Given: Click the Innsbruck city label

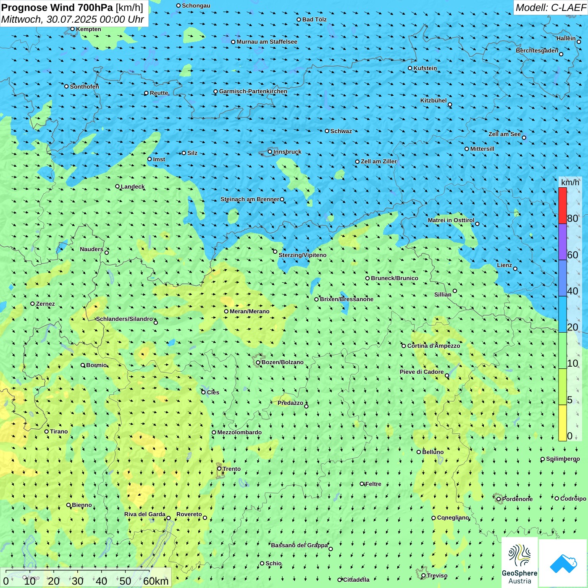Looking at the screenshot, I should tap(287, 152).
